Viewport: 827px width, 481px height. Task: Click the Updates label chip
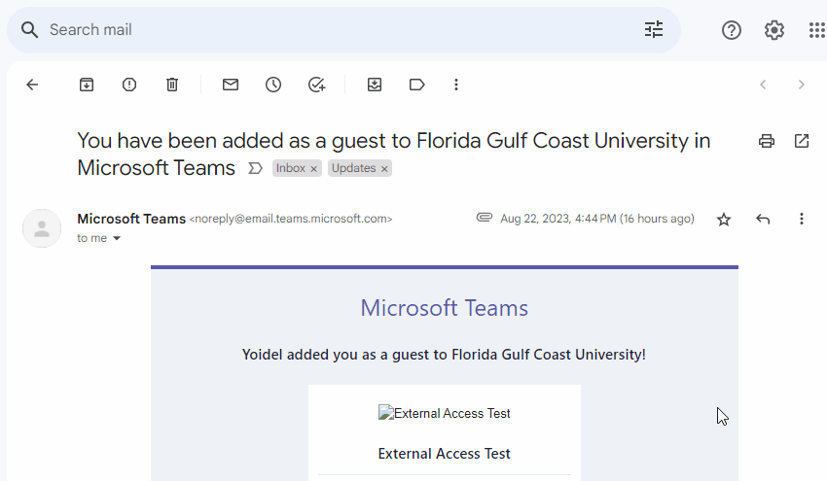click(353, 168)
